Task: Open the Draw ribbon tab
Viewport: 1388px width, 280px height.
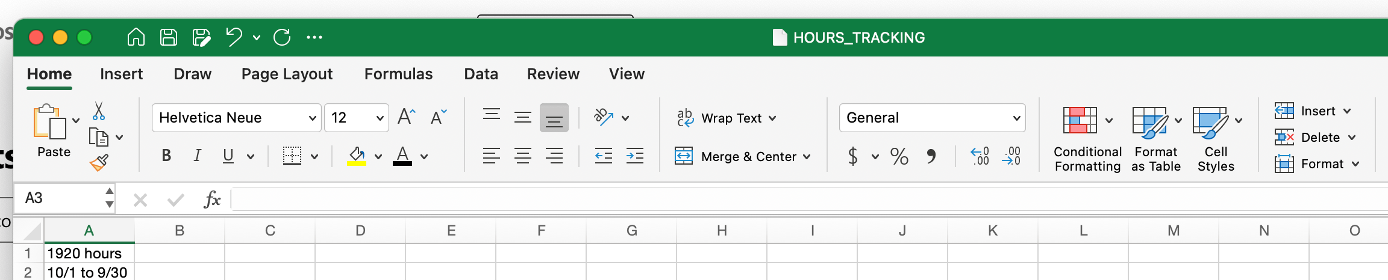Action: pyautogui.click(x=192, y=74)
